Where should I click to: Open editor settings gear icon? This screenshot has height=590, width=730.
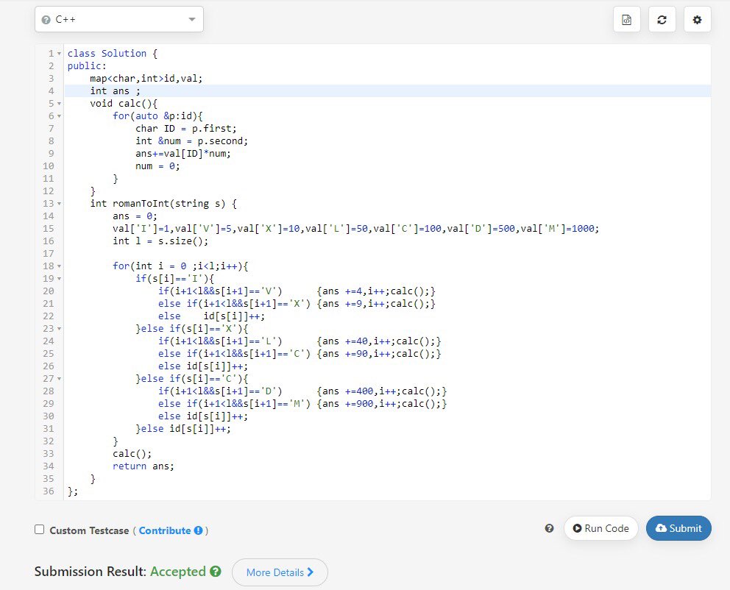tap(697, 20)
